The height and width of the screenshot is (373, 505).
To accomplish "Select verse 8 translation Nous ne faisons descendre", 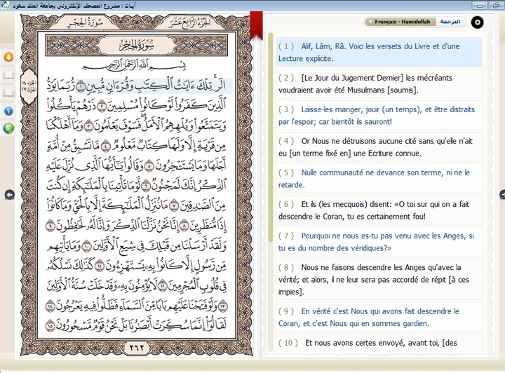I will click(x=379, y=279).
